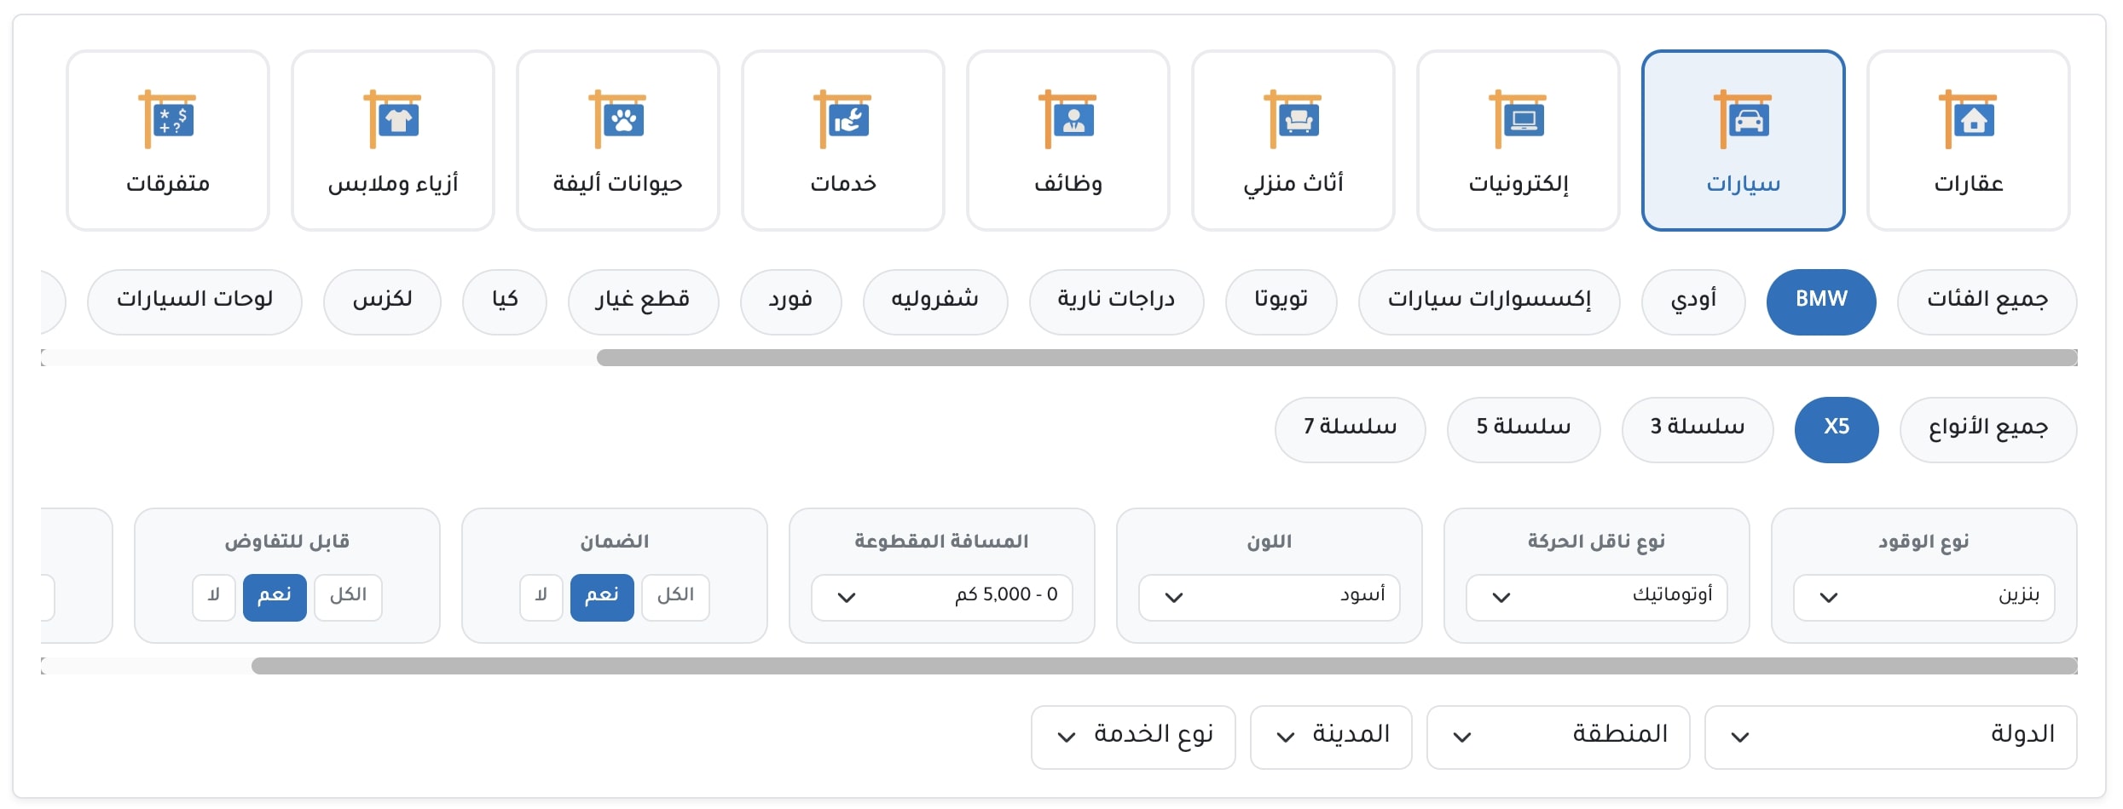Click the cars (سيارات) category icon
Image resolution: width=2123 pixels, height=809 pixels.
[1743, 119]
